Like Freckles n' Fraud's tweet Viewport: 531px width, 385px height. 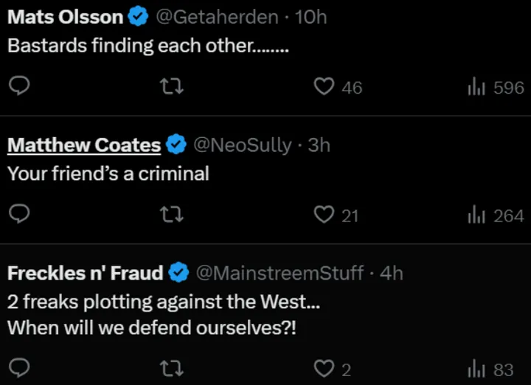click(324, 367)
